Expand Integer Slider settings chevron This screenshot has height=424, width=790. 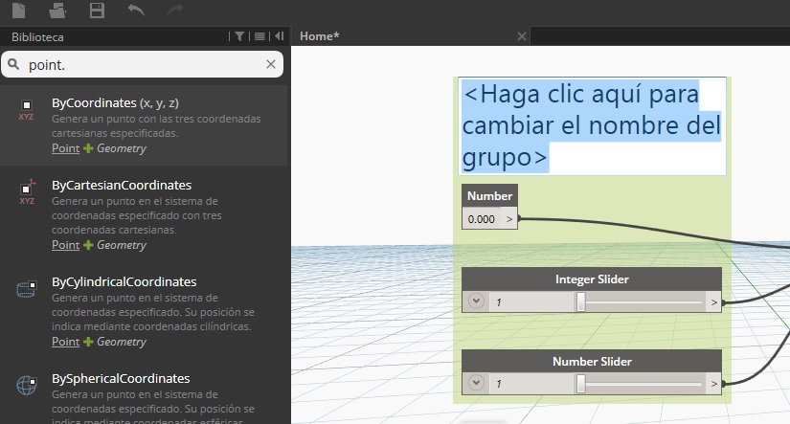coord(477,302)
